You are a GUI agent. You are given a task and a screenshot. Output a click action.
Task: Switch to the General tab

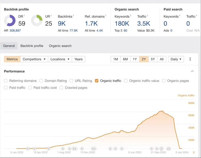pos(9,46)
